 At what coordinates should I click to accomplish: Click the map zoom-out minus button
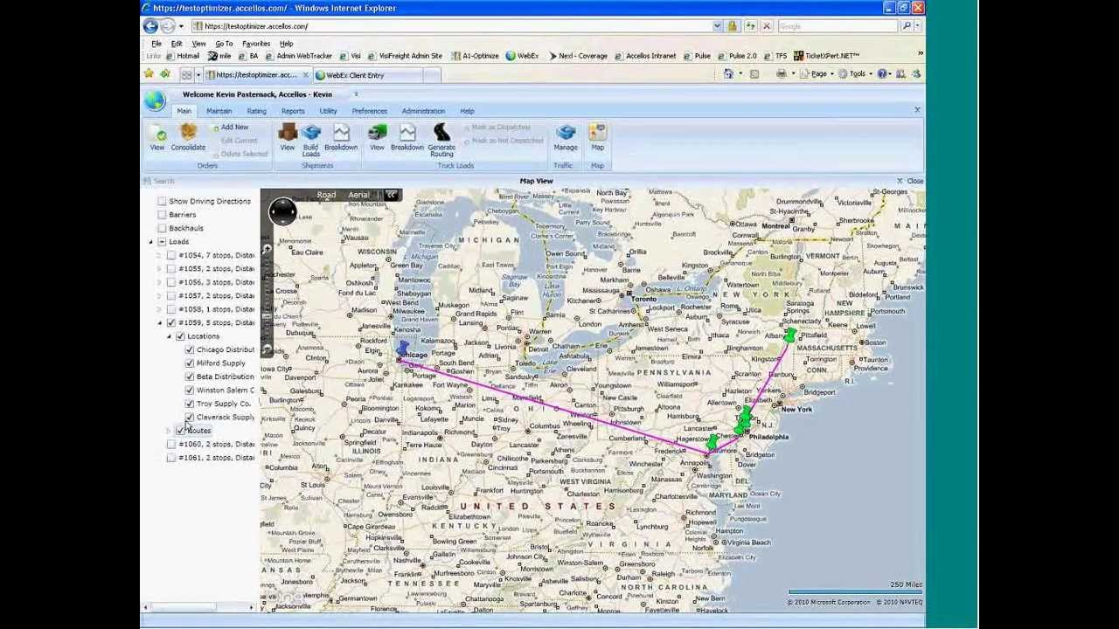[x=268, y=349]
